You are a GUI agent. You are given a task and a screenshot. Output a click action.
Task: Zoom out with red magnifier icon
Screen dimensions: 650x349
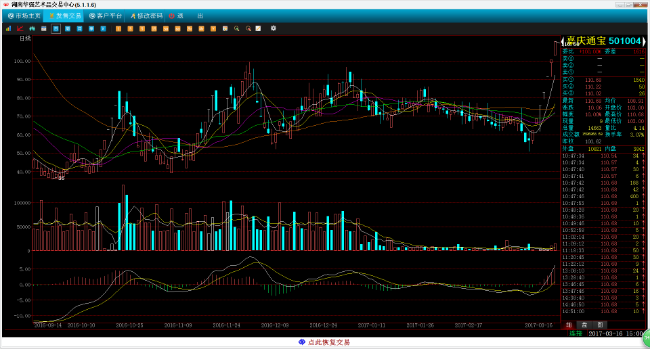pos(248,28)
